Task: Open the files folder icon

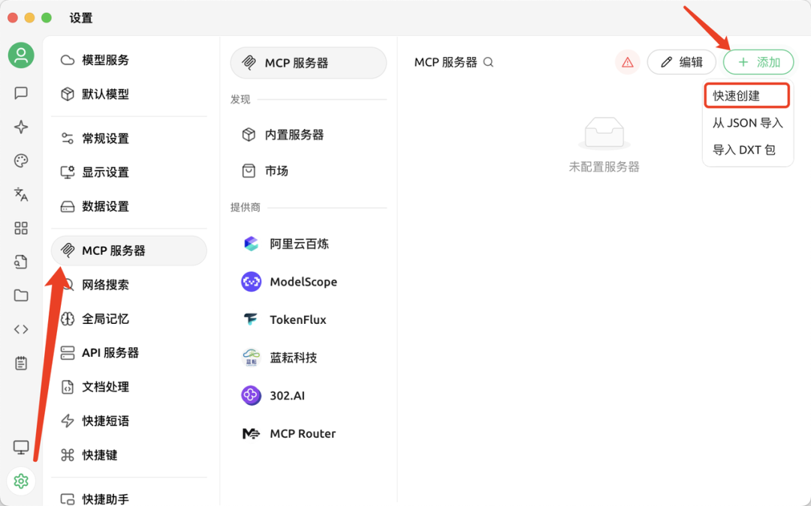Action: (20, 295)
